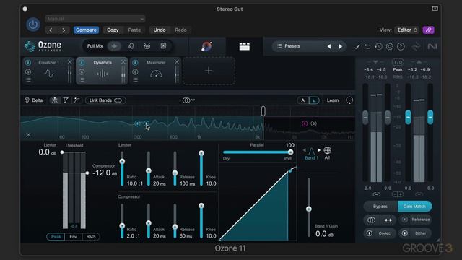
Task: Click the Limiter Ratio slider
Action: [122, 168]
